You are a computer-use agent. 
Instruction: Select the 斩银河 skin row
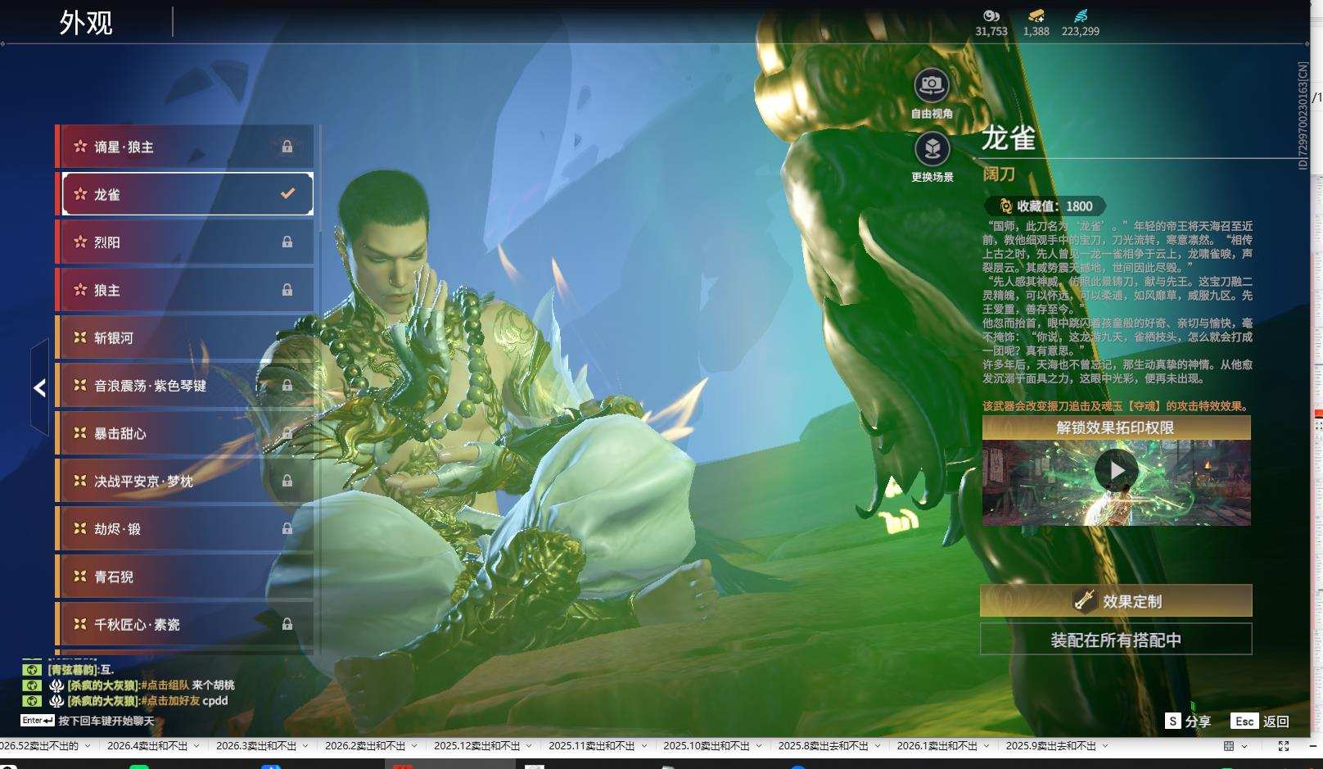click(x=184, y=337)
